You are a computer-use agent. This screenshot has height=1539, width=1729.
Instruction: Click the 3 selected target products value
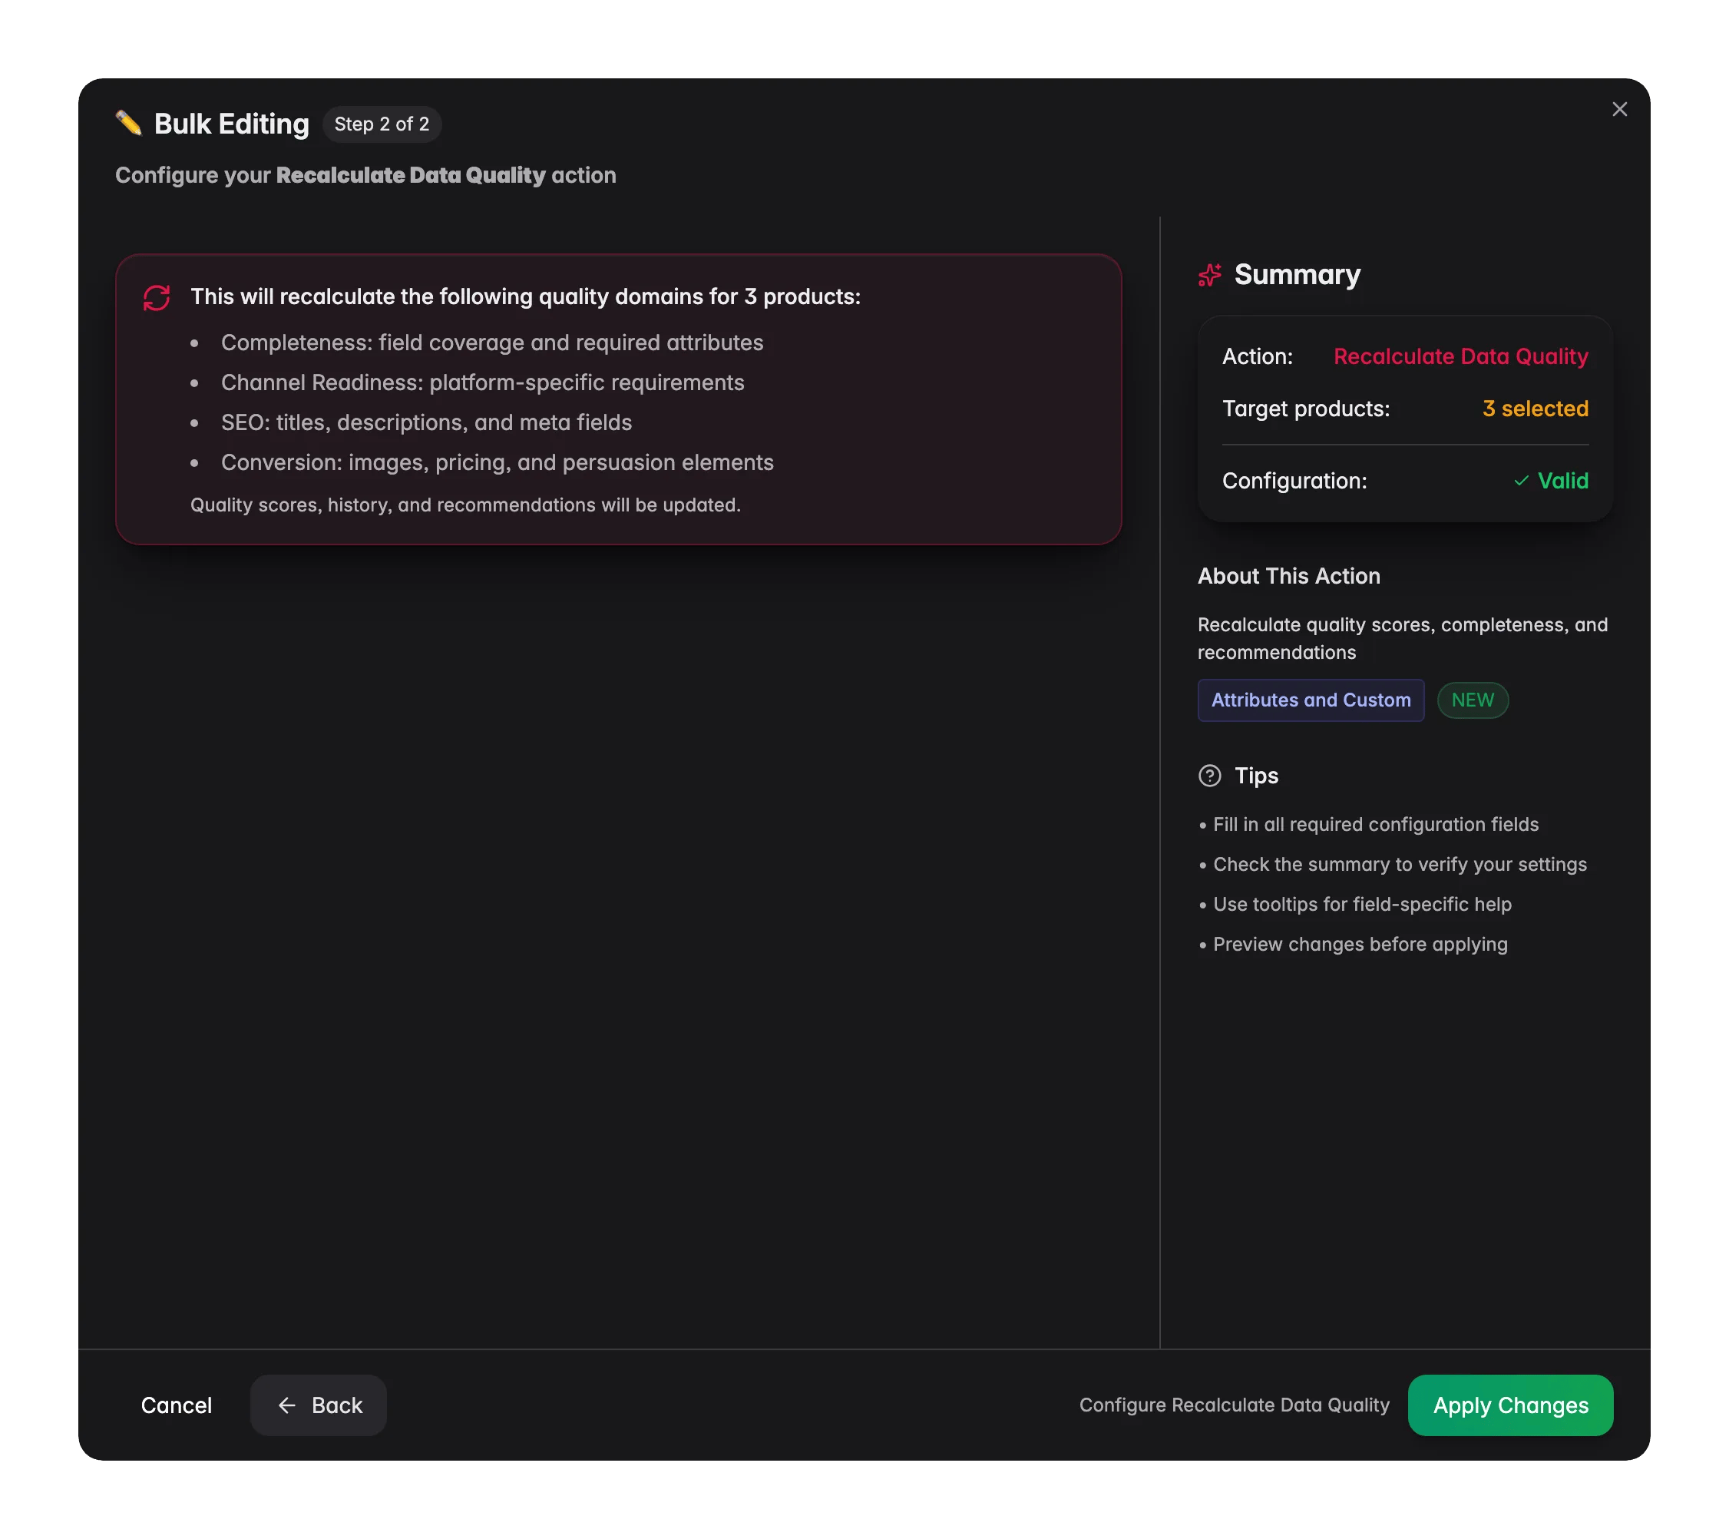pyautogui.click(x=1535, y=409)
